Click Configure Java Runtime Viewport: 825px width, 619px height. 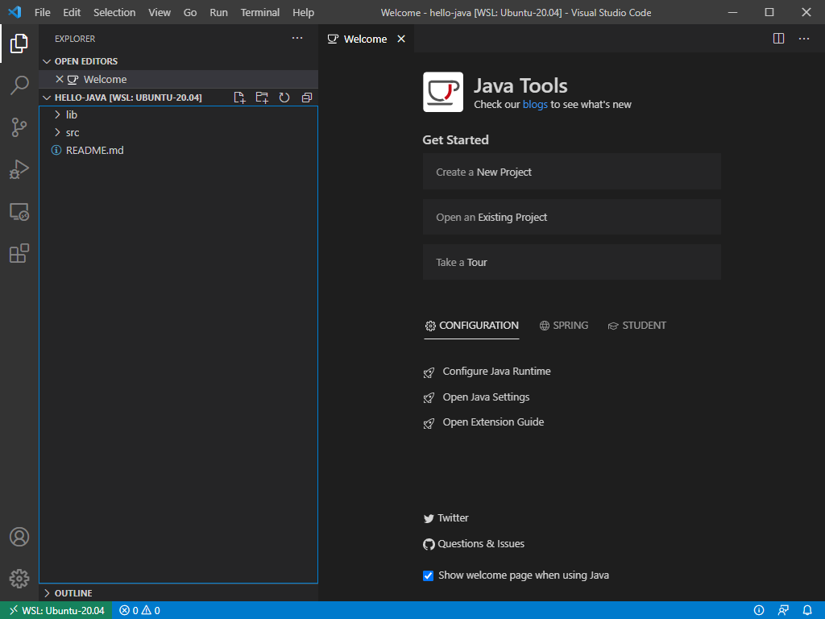[x=496, y=371]
